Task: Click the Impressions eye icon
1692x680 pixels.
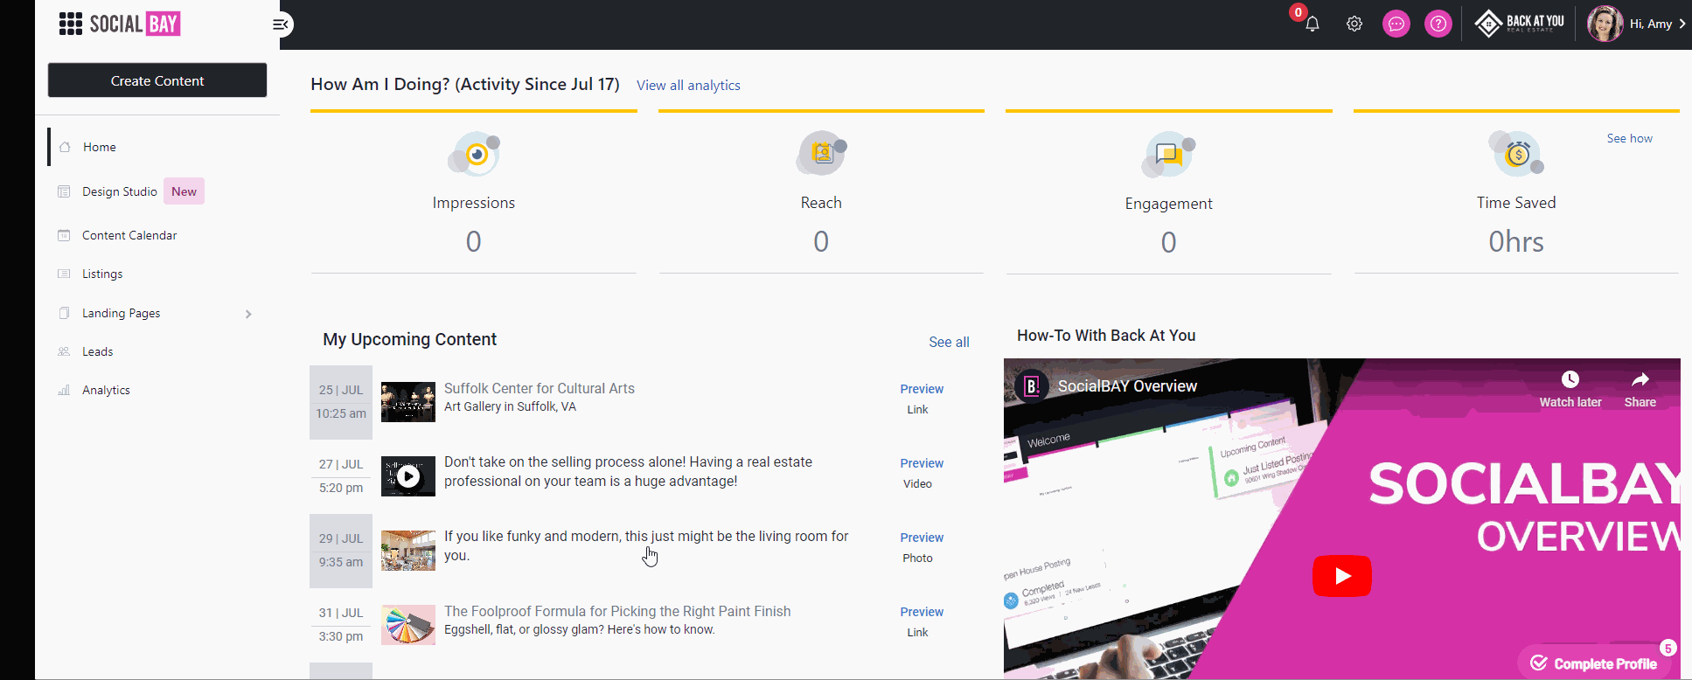Action: click(x=474, y=156)
